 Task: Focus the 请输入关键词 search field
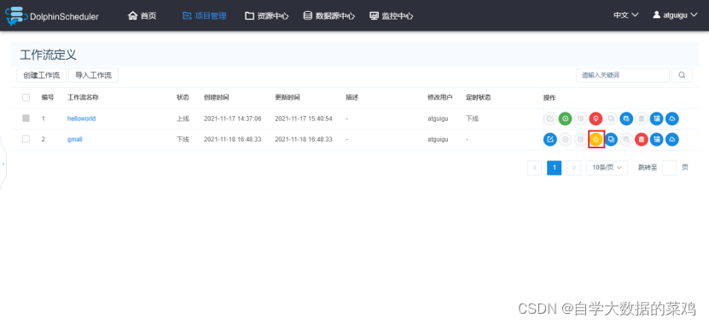pyautogui.click(x=622, y=75)
